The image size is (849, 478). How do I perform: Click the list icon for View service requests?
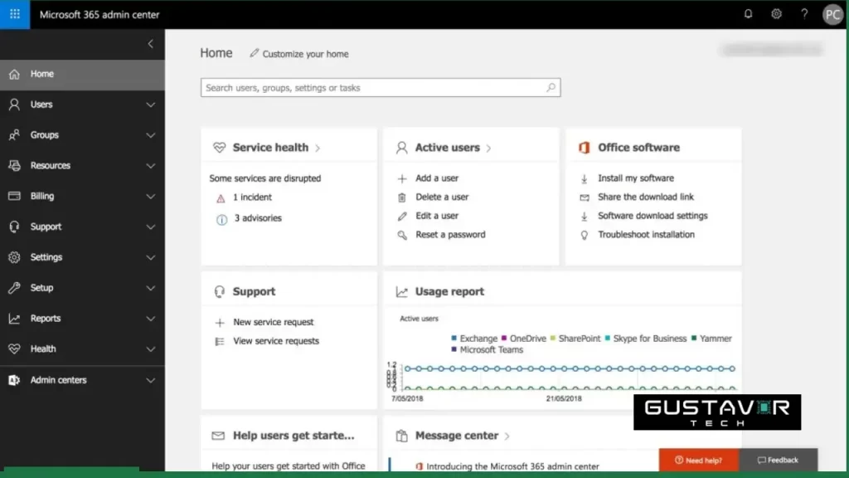tap(219, 341)
